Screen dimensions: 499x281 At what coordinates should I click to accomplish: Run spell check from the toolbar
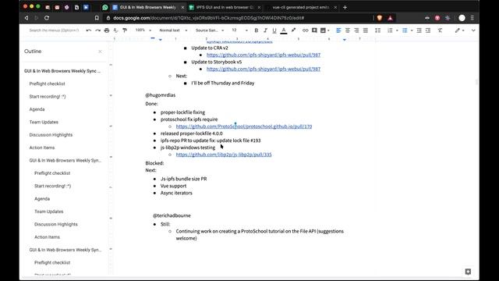pyautogui.click(x=115, y=30)
